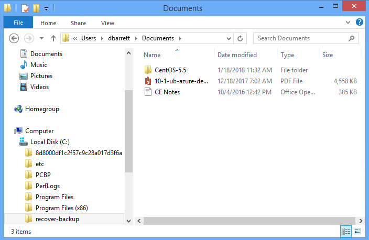Screen dimensions: 369x240
Task: Click the Documents breadcrumb segment
Action: [x=158, y=38]
